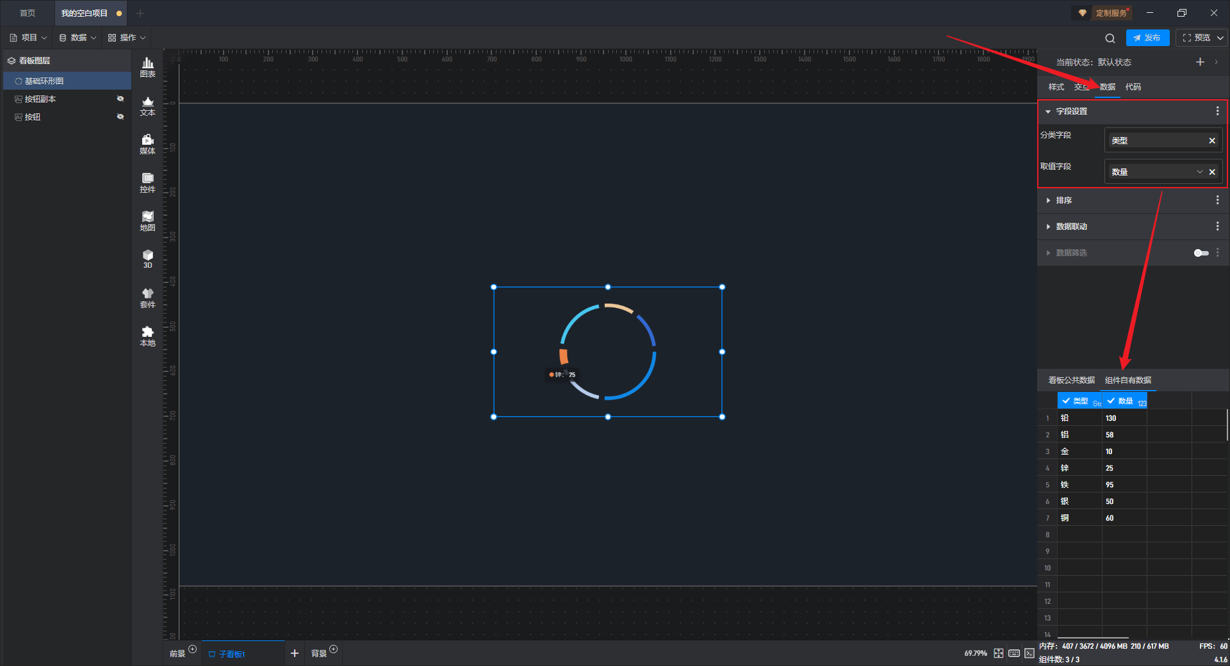Open the 文本 (text) component panel
The width and height of the screenshot is (1230, 666).
pyautogui.click(x=147, y=106)
